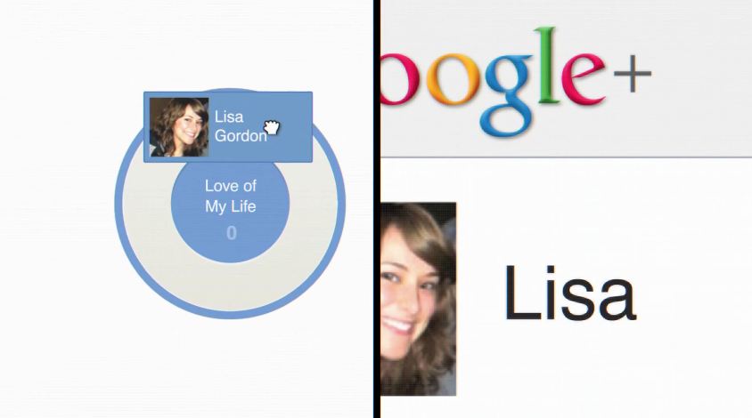Click the green "l" in the Google logo
This screenshot has width=752, height=418.
point(546,66)
